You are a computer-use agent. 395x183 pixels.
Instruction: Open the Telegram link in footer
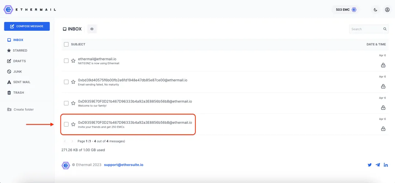click(x=378, y=165)
